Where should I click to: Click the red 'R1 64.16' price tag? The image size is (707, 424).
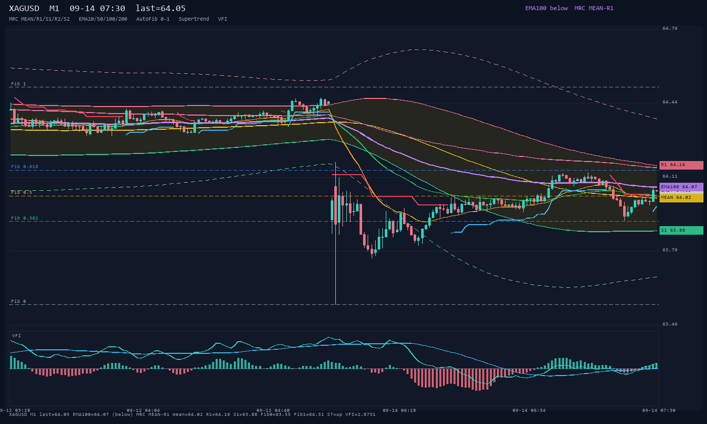pos(681,165)
